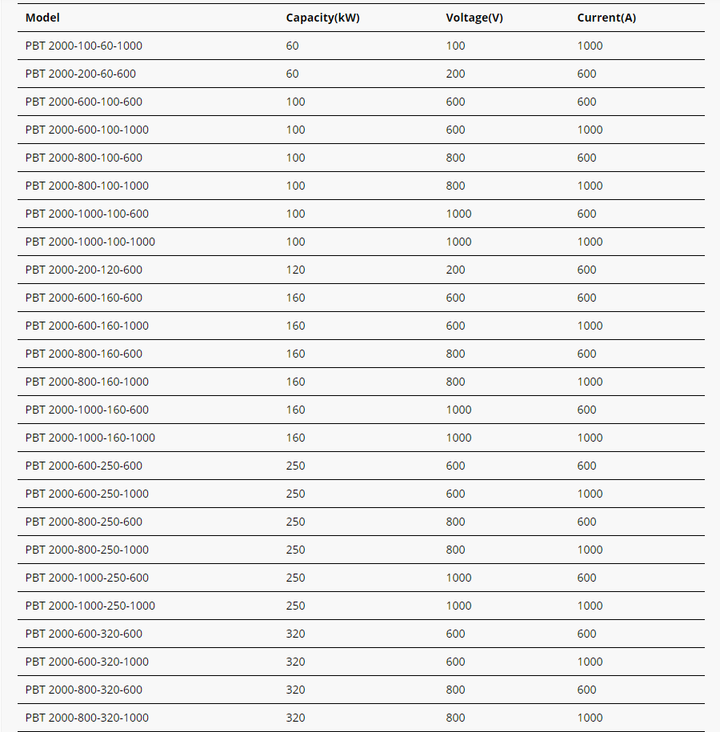Viewport: 720px width, 732px height.
Task: Click model PBT 2000-1000-160-1000
Action: (90, 438)
